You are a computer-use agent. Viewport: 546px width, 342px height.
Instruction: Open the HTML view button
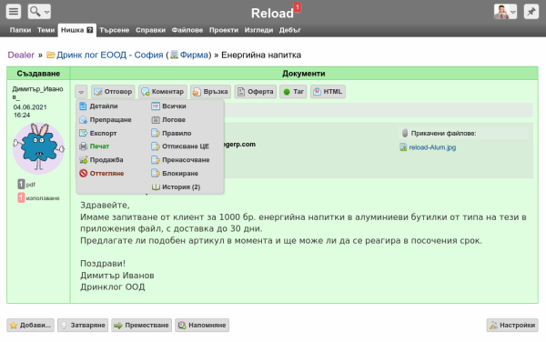tap(328, 92)
